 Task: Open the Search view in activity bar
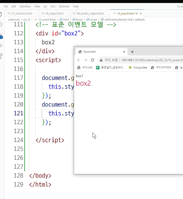pyautogui.click(x=1, y=24)
